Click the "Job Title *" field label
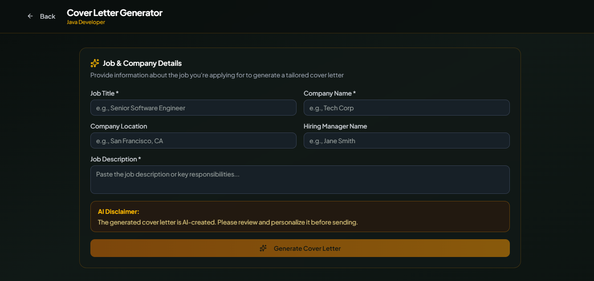Image resolution: width=594 pixels, height=281 pixels. [x=104, y=93]
